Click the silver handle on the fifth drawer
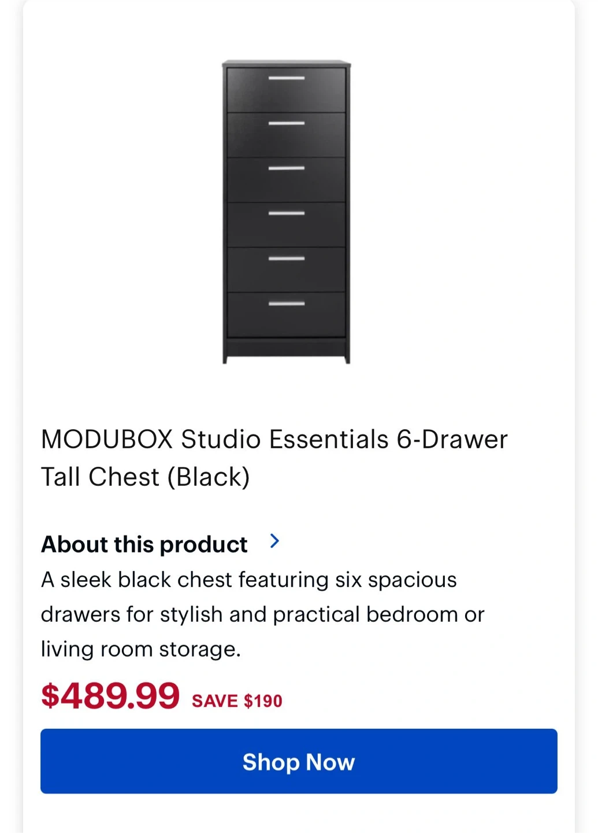The height and width of the screenshot is (833, 598). [x=287, y=259]
